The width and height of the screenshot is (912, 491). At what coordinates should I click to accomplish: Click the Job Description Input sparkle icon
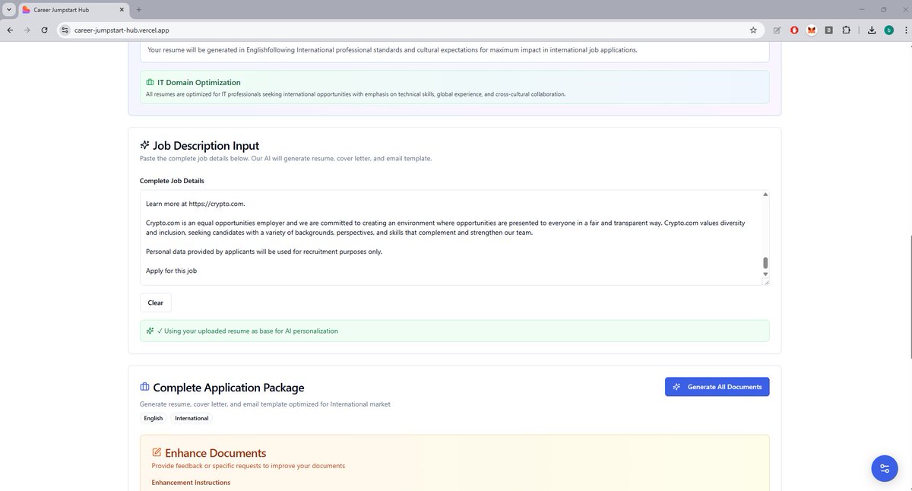pos(145,145)
